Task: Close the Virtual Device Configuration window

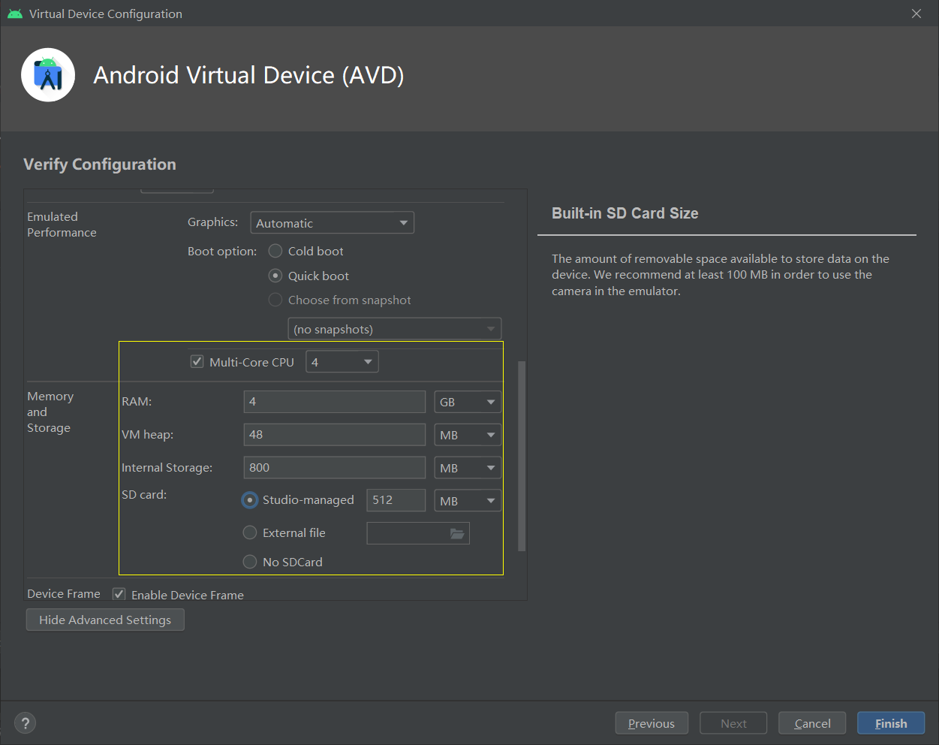Action: click(916, 14)
